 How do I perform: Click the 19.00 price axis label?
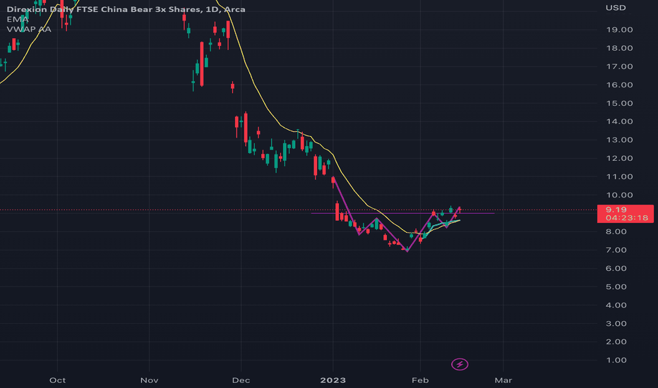click(x=619, y=30)
